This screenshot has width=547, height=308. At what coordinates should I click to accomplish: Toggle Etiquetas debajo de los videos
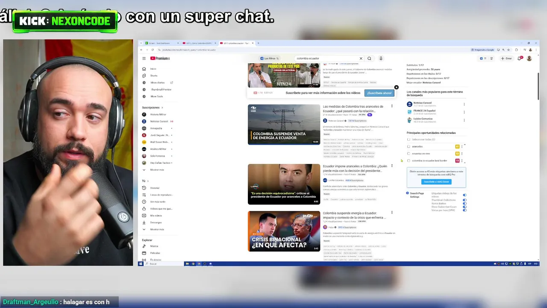tap(465, 195)
